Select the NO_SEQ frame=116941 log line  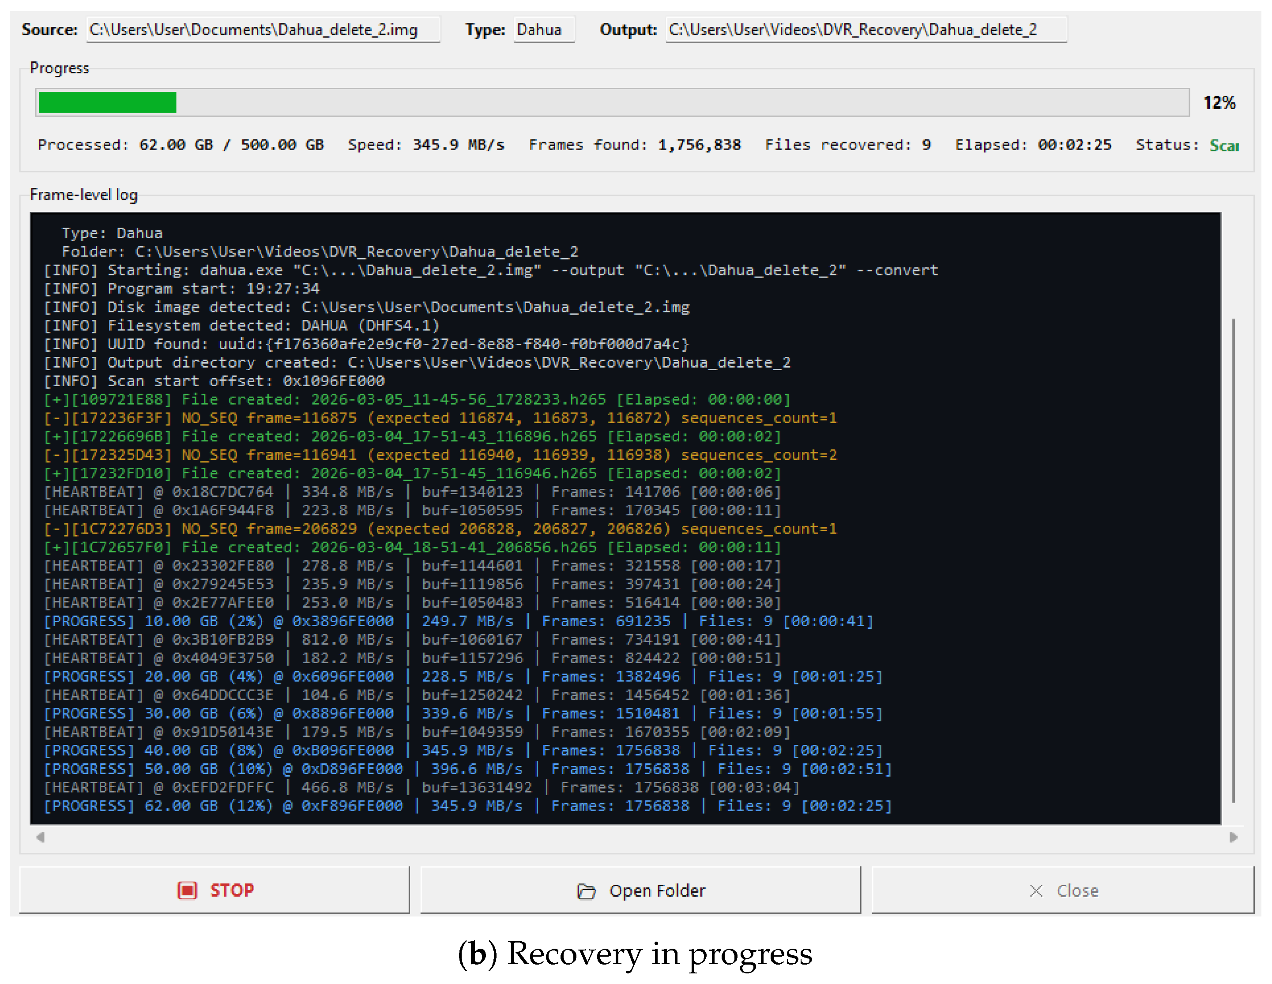pyautogui.click(x=440, y=455)
